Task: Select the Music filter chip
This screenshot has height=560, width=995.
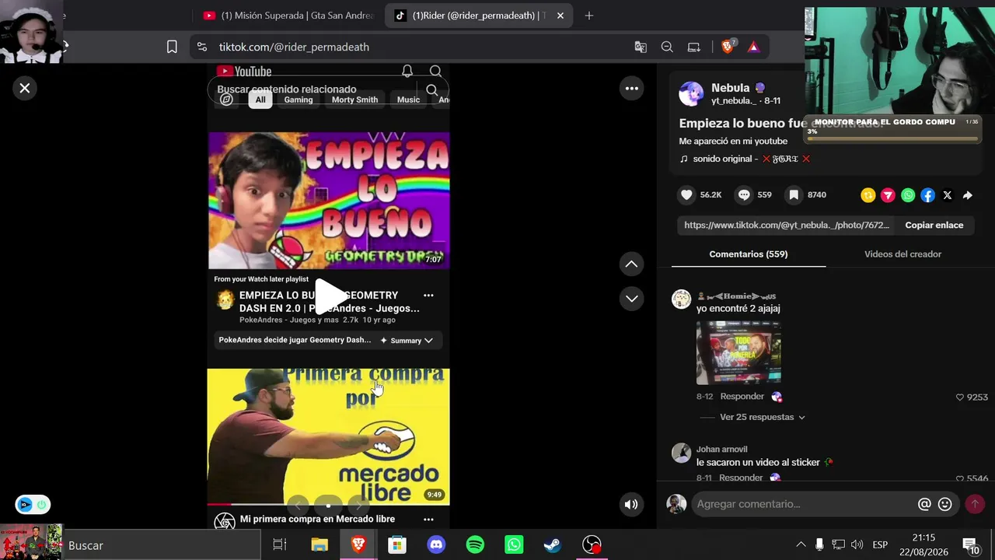Action: [408, 100]
